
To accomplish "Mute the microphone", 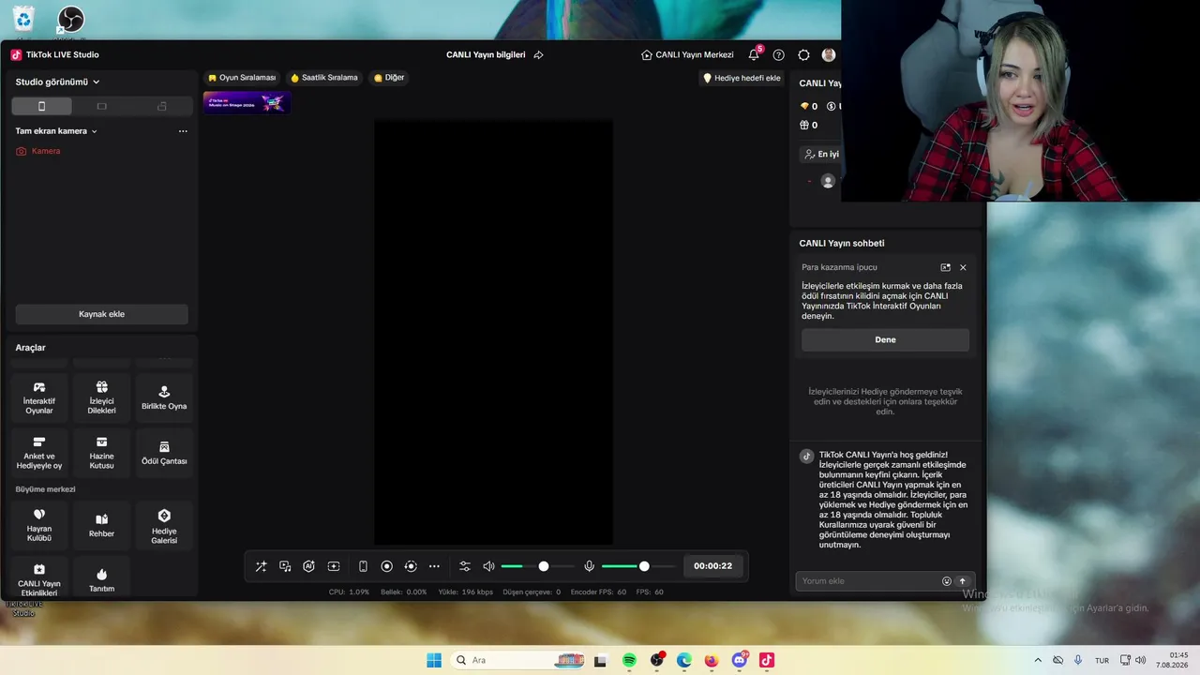I will pos(590,566).
